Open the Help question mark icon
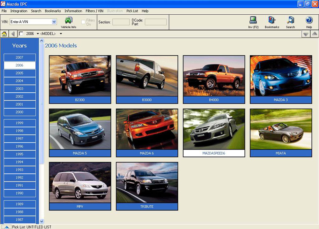 point(309,21)
